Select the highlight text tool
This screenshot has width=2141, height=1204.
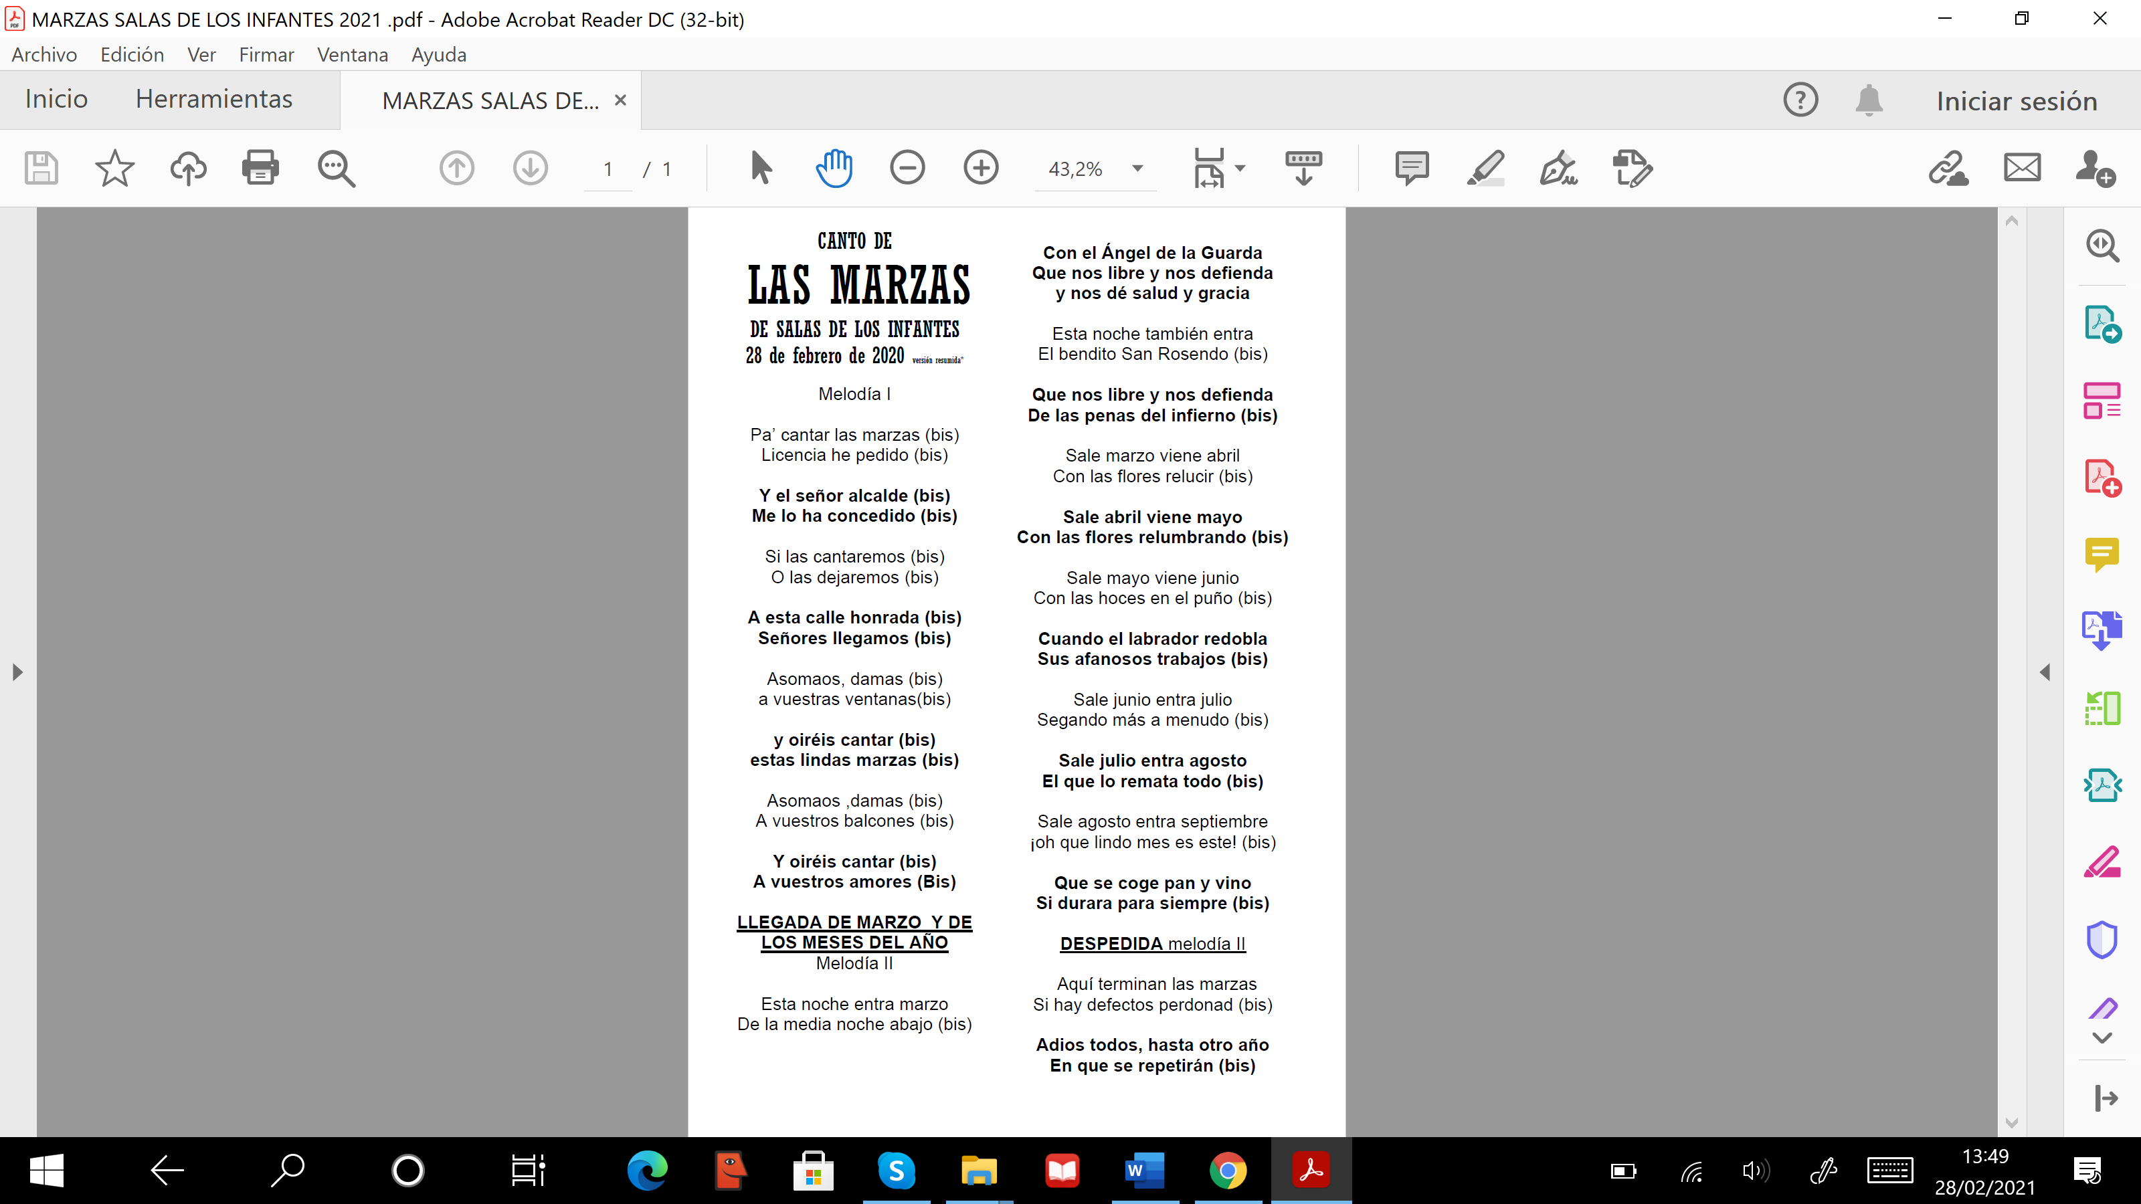pyautogui.click(x=1485, y=169)
